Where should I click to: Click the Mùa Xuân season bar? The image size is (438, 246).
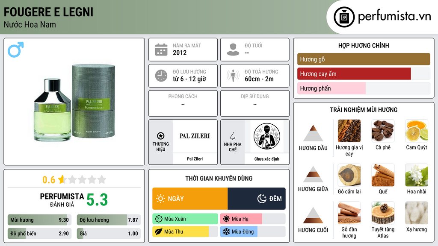tap(185, 219)
